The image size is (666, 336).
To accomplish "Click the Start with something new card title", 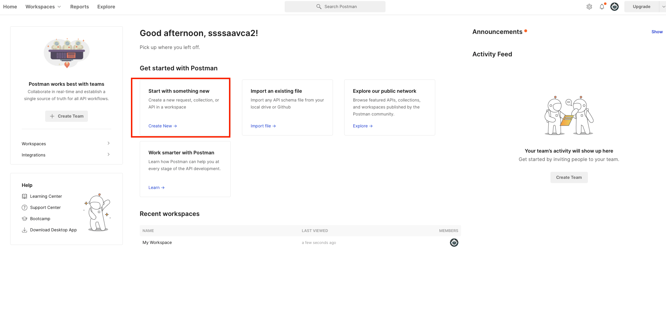I will click(179, 91).
